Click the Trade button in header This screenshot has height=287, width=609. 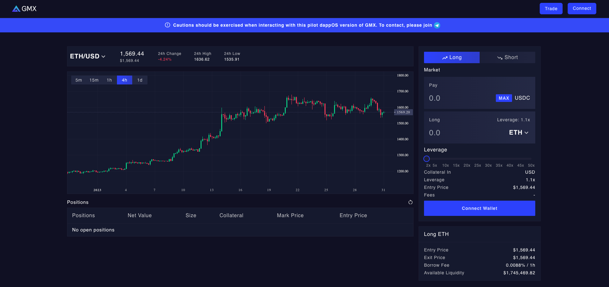[x=551, y=9]
